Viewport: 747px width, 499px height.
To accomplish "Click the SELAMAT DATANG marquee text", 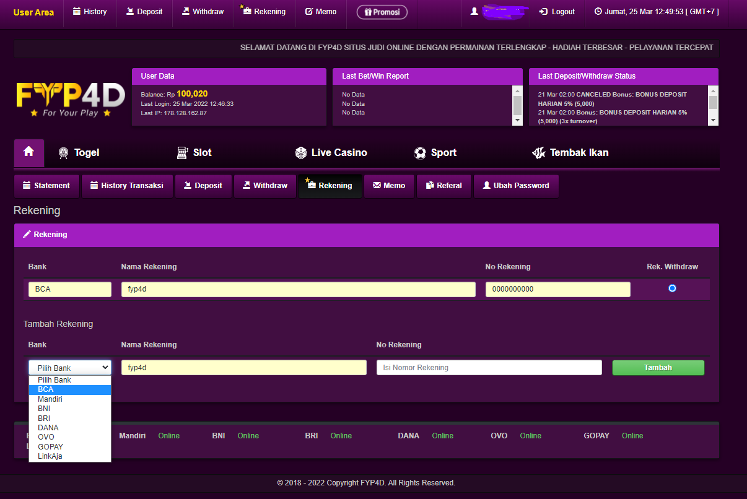I will point(476,48).
